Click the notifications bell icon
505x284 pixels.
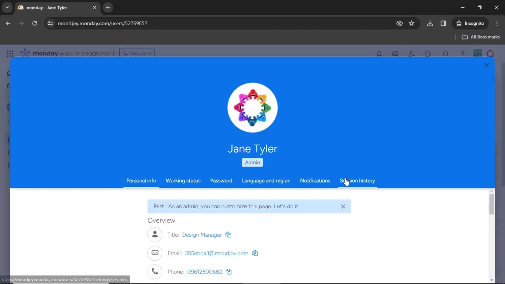[379, 53]
